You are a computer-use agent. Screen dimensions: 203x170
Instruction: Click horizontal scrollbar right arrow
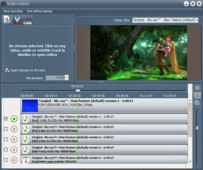(x=185, y=166)
